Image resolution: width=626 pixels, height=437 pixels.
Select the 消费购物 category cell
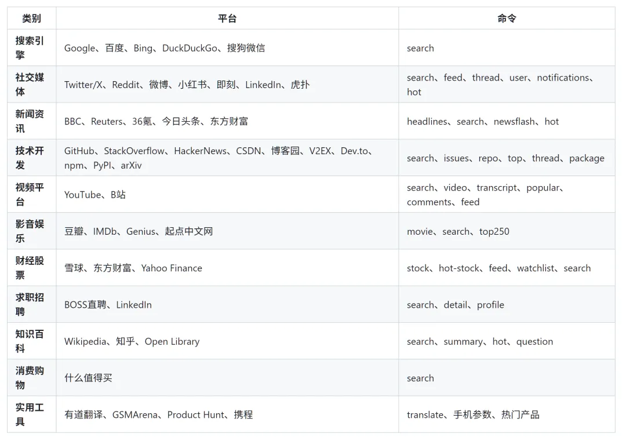pos(31,378)
